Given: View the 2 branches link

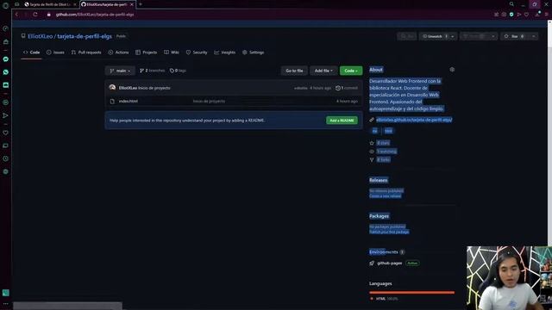Looking at the screenshot, I should pyautogui.click(x=153, y=71).
